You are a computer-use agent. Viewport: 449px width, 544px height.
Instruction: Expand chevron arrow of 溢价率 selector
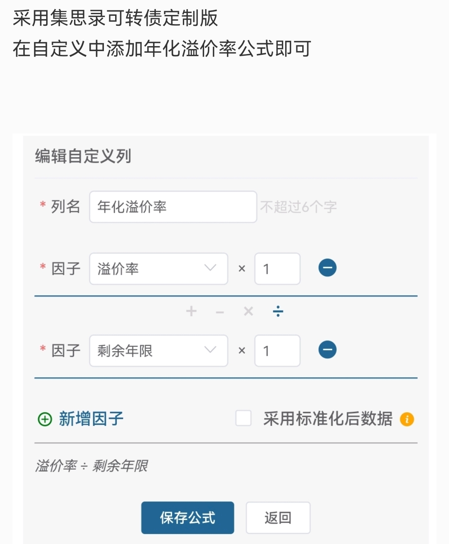[210, 268]
